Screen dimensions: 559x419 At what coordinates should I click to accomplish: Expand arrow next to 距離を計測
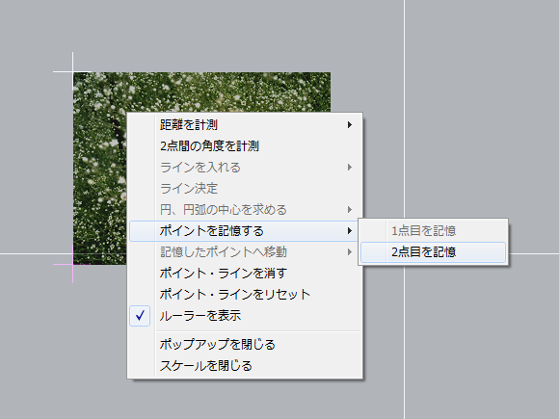(x=350, y=124)
